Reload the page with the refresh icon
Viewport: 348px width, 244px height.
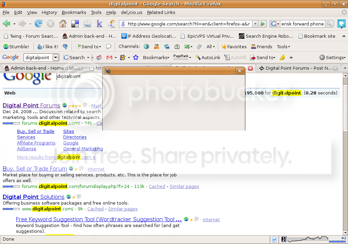pyautogui.click(x=38, y=23)
